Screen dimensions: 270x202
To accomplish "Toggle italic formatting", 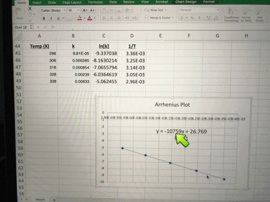I will 51,19.
